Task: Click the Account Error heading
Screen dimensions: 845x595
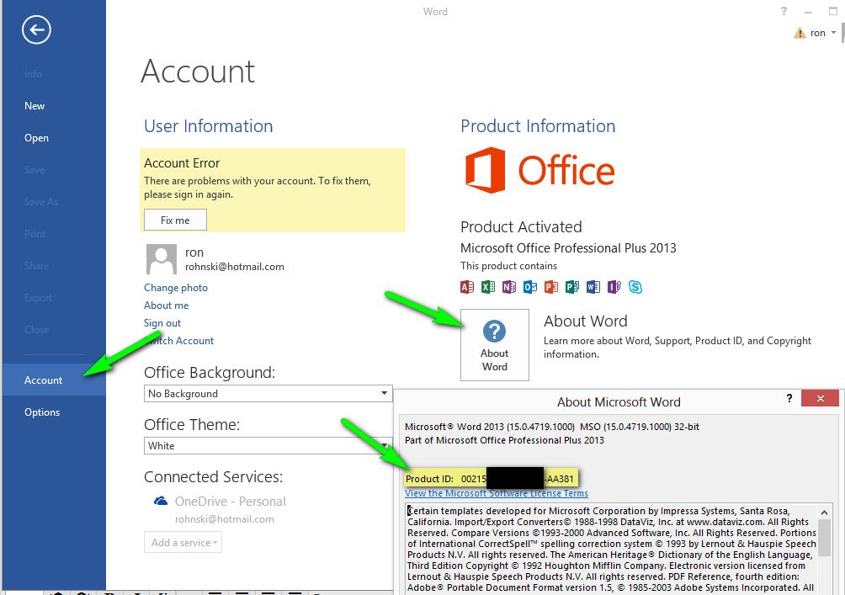Action: pos(182,162)
